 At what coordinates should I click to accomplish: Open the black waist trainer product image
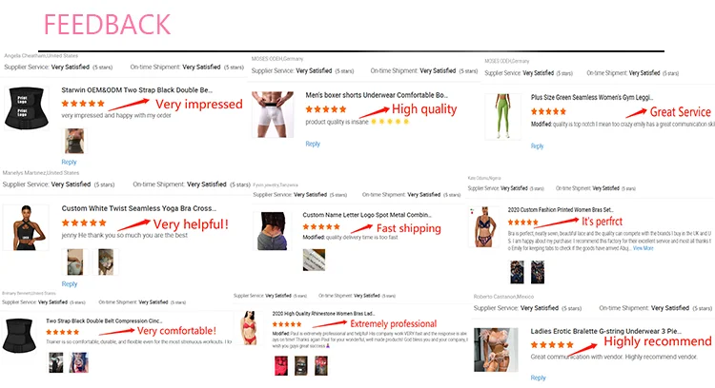27,107
